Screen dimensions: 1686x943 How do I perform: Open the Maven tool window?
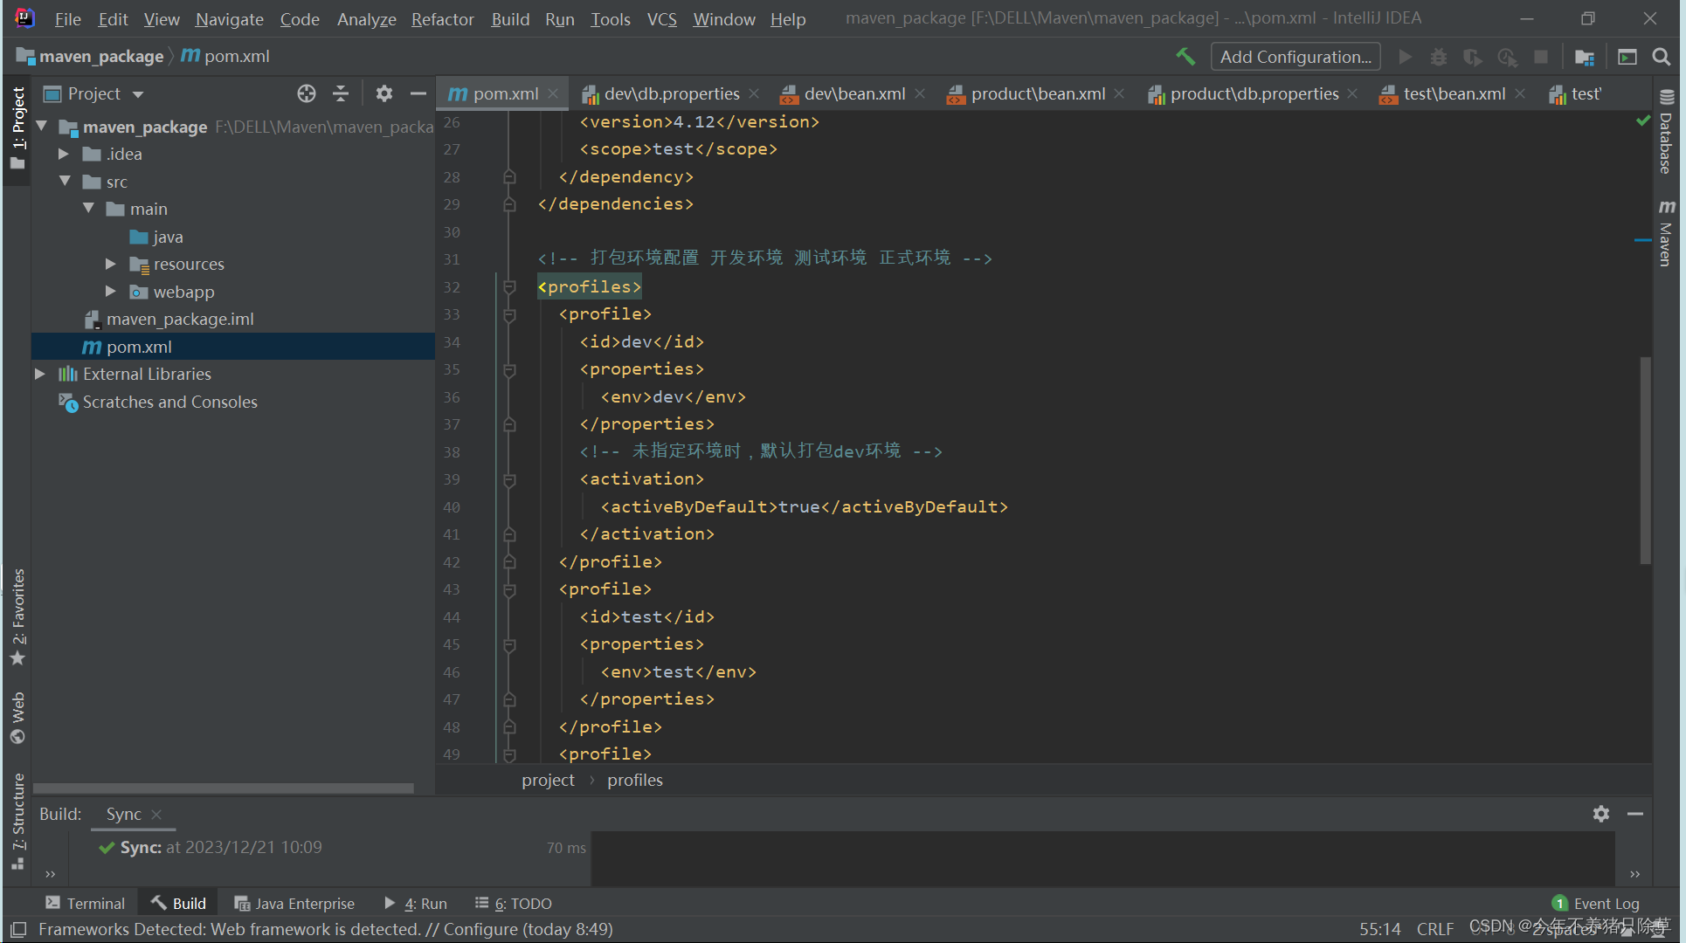pyautogui.click(x=1667, y=233)
